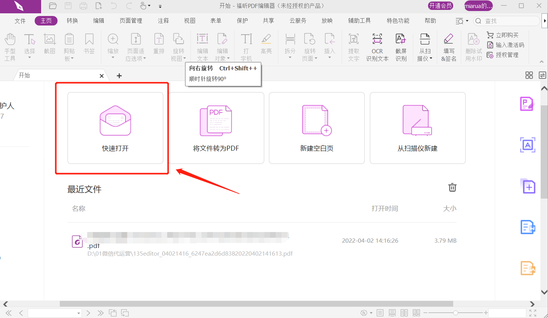548x318 pixels.
Task: Run OCR 识别文本
Action: [377, 47]
